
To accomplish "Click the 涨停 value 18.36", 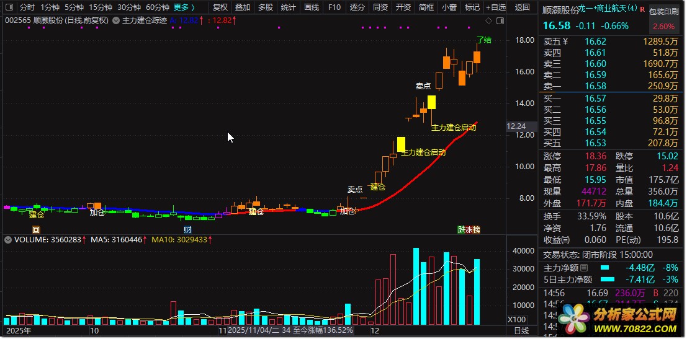I will click(x=595, y=156).
